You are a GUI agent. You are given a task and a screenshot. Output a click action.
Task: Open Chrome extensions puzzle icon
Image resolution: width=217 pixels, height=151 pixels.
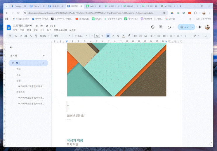point(195,13)
